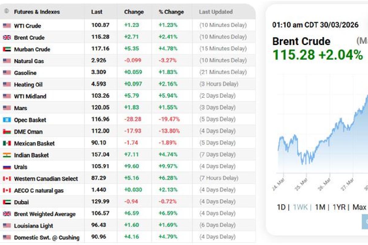This screenshot has height=245, width=368.
Task: Click the Last Updated column header
Action: tap(216, 12)
